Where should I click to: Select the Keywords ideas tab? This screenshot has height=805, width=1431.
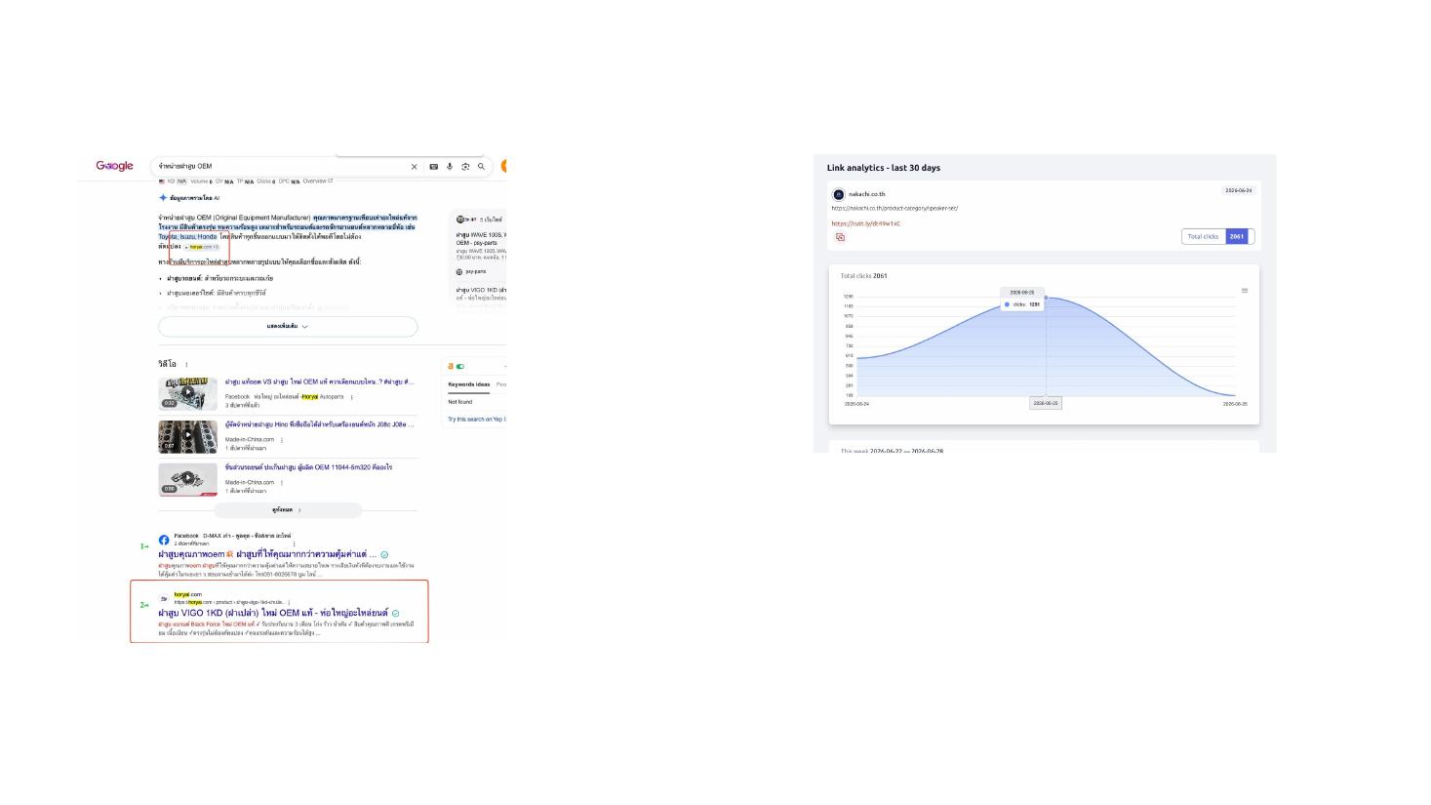click(x=469, y=384)
